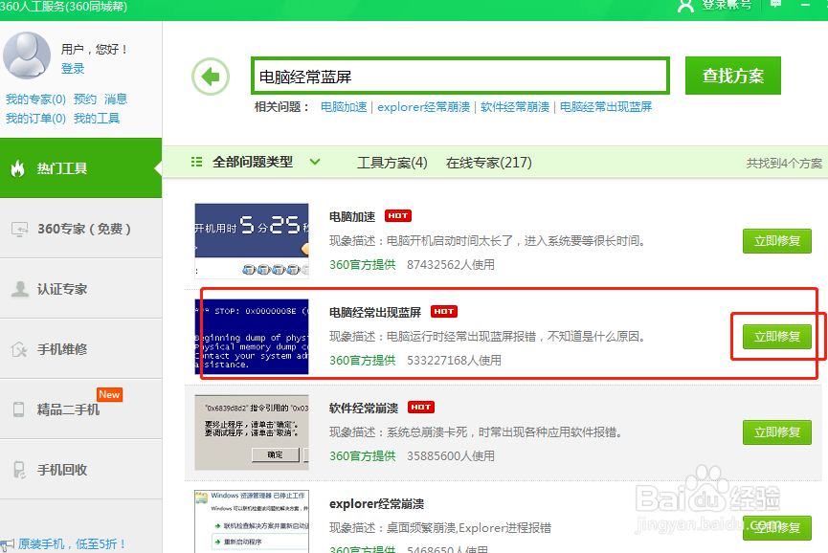Open 精品二手机 in the sidebar
828x553 pixels.
80,409
